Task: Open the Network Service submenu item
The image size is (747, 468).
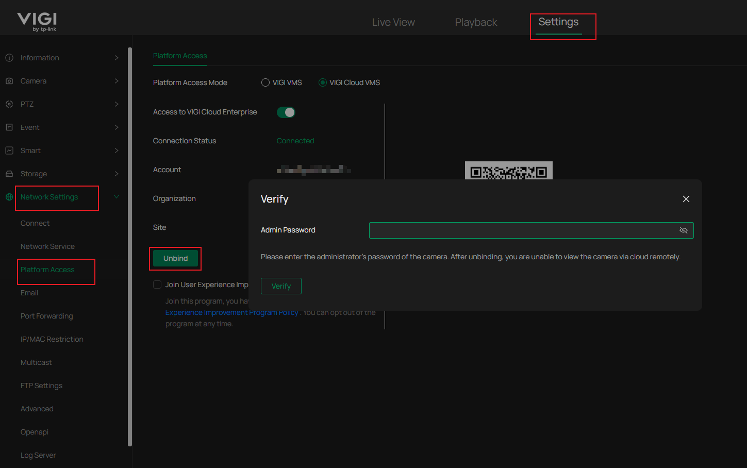Action: [x=47, y=246]
